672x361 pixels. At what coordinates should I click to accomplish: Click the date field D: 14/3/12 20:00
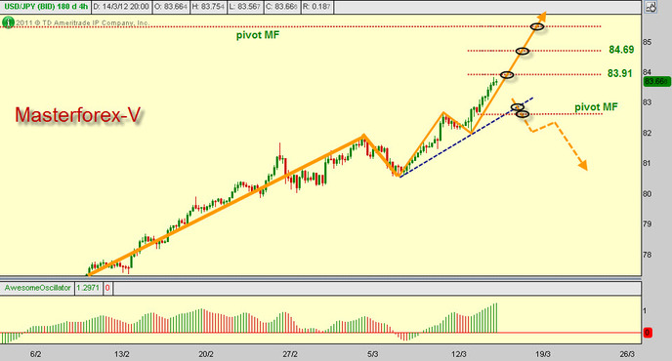coord(121,7)
